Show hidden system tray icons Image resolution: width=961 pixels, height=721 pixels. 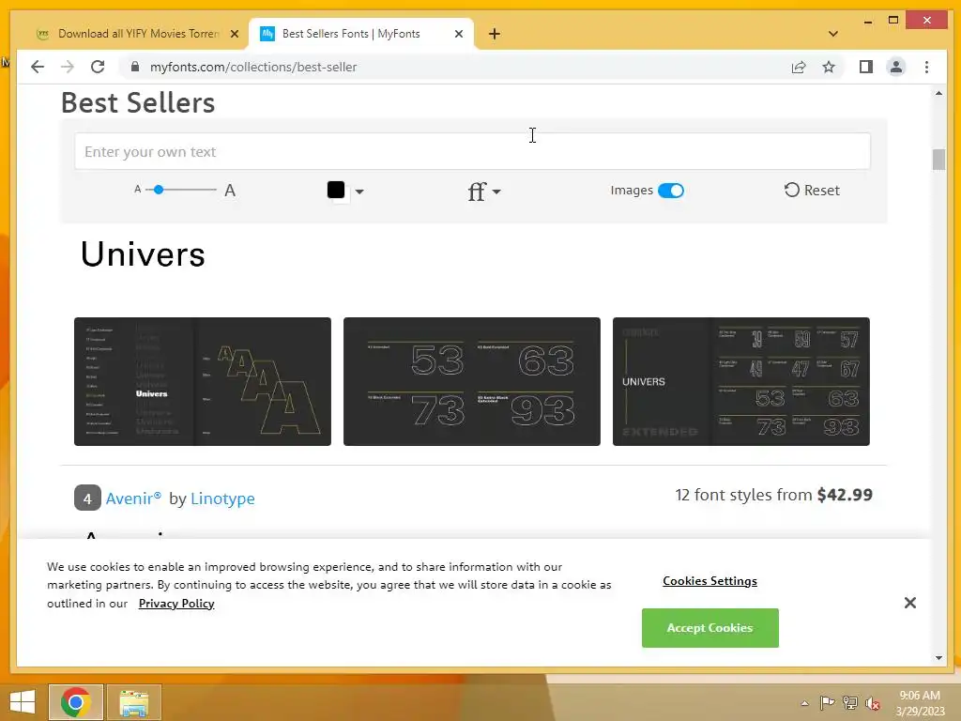[x=804, y=703]
